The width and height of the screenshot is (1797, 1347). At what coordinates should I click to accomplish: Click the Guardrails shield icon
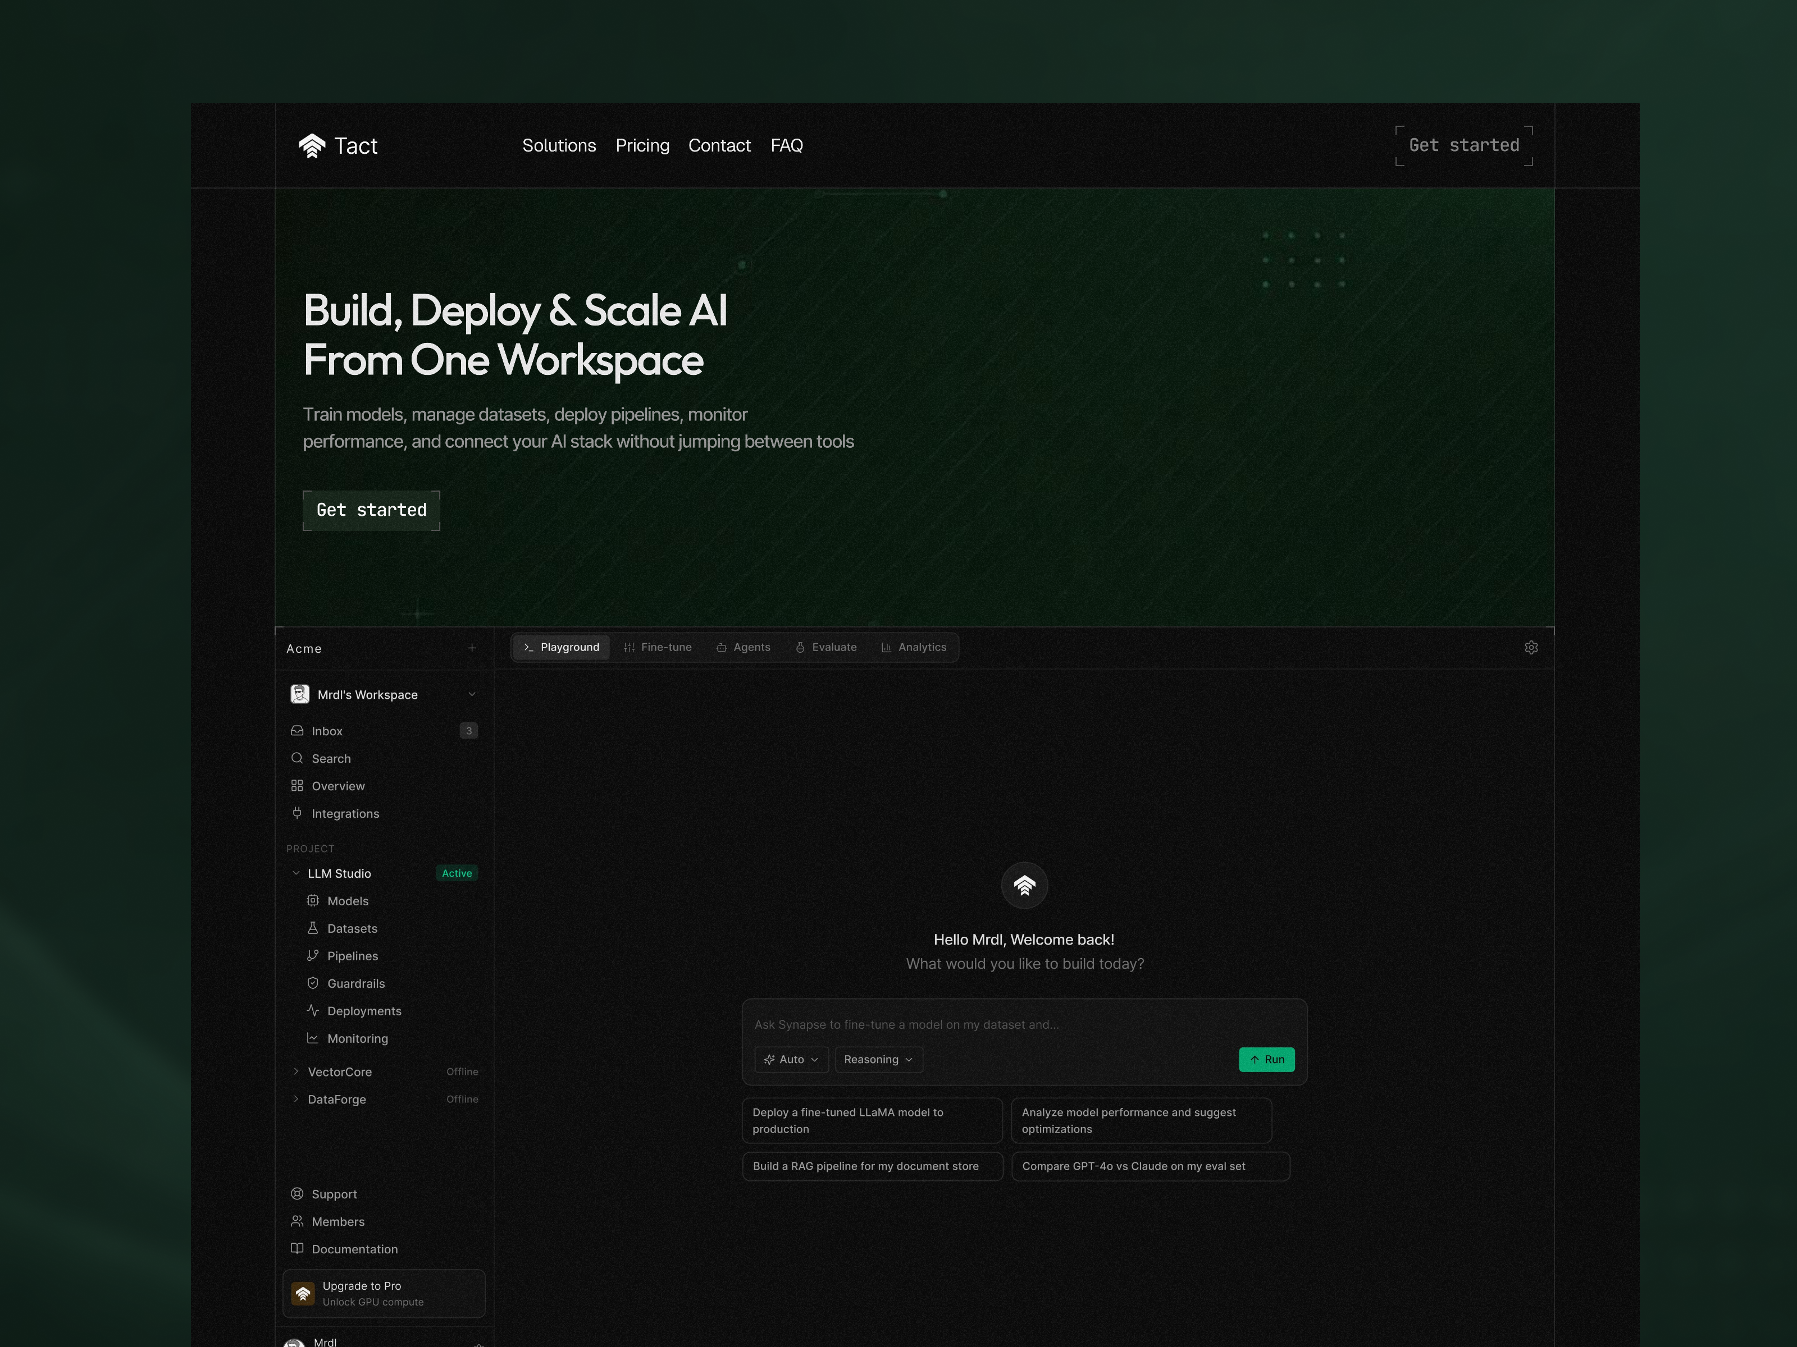[313, 983]
